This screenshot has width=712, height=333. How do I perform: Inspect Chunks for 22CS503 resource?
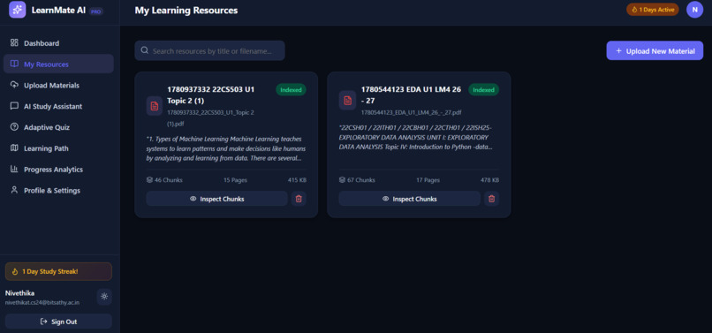[216, 199]
